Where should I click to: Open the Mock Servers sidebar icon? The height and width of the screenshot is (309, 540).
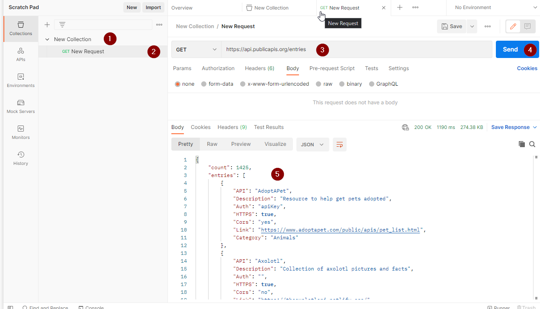[x=21, y=106]
